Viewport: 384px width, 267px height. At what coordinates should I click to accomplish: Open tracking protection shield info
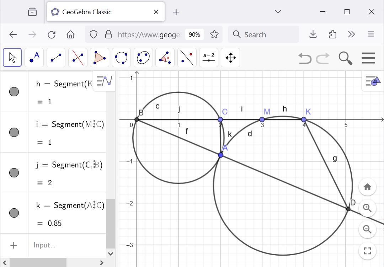[94, 34]
